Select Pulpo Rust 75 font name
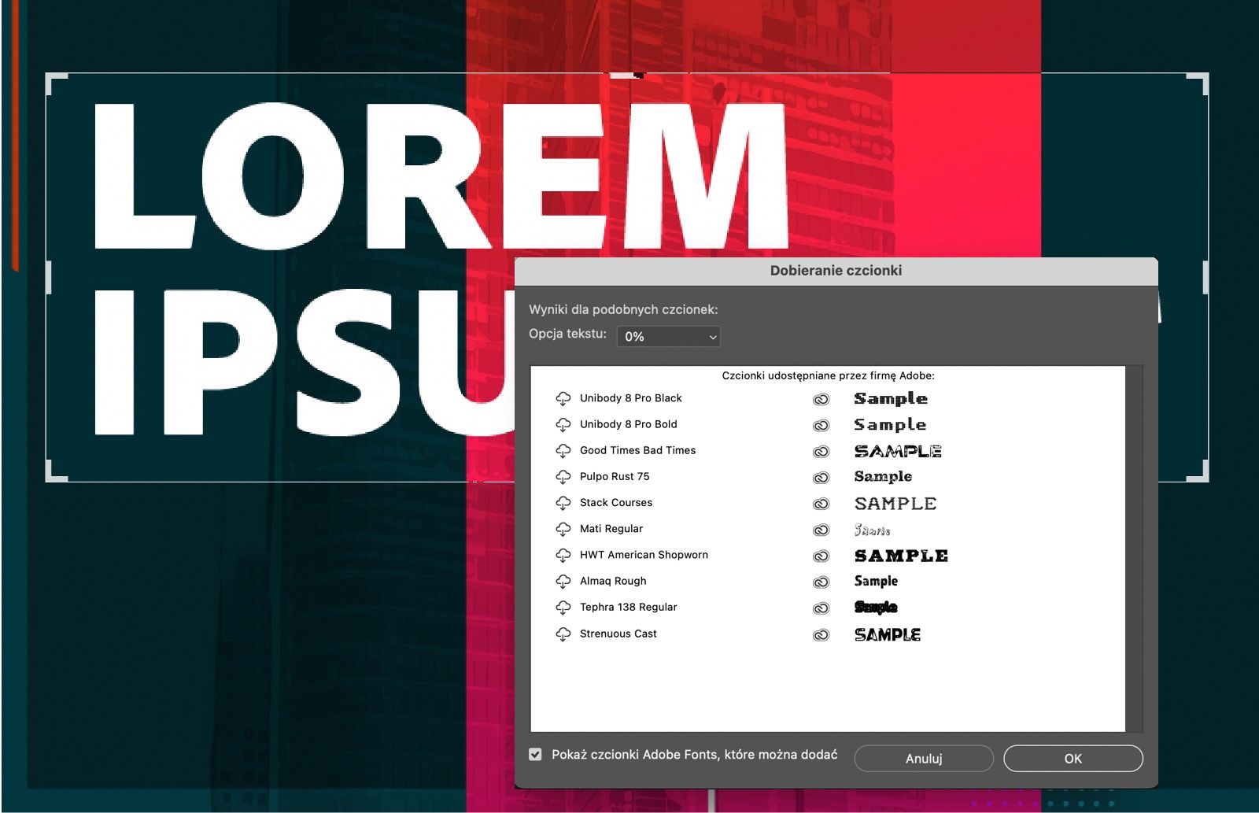 (x=615, y=476)
